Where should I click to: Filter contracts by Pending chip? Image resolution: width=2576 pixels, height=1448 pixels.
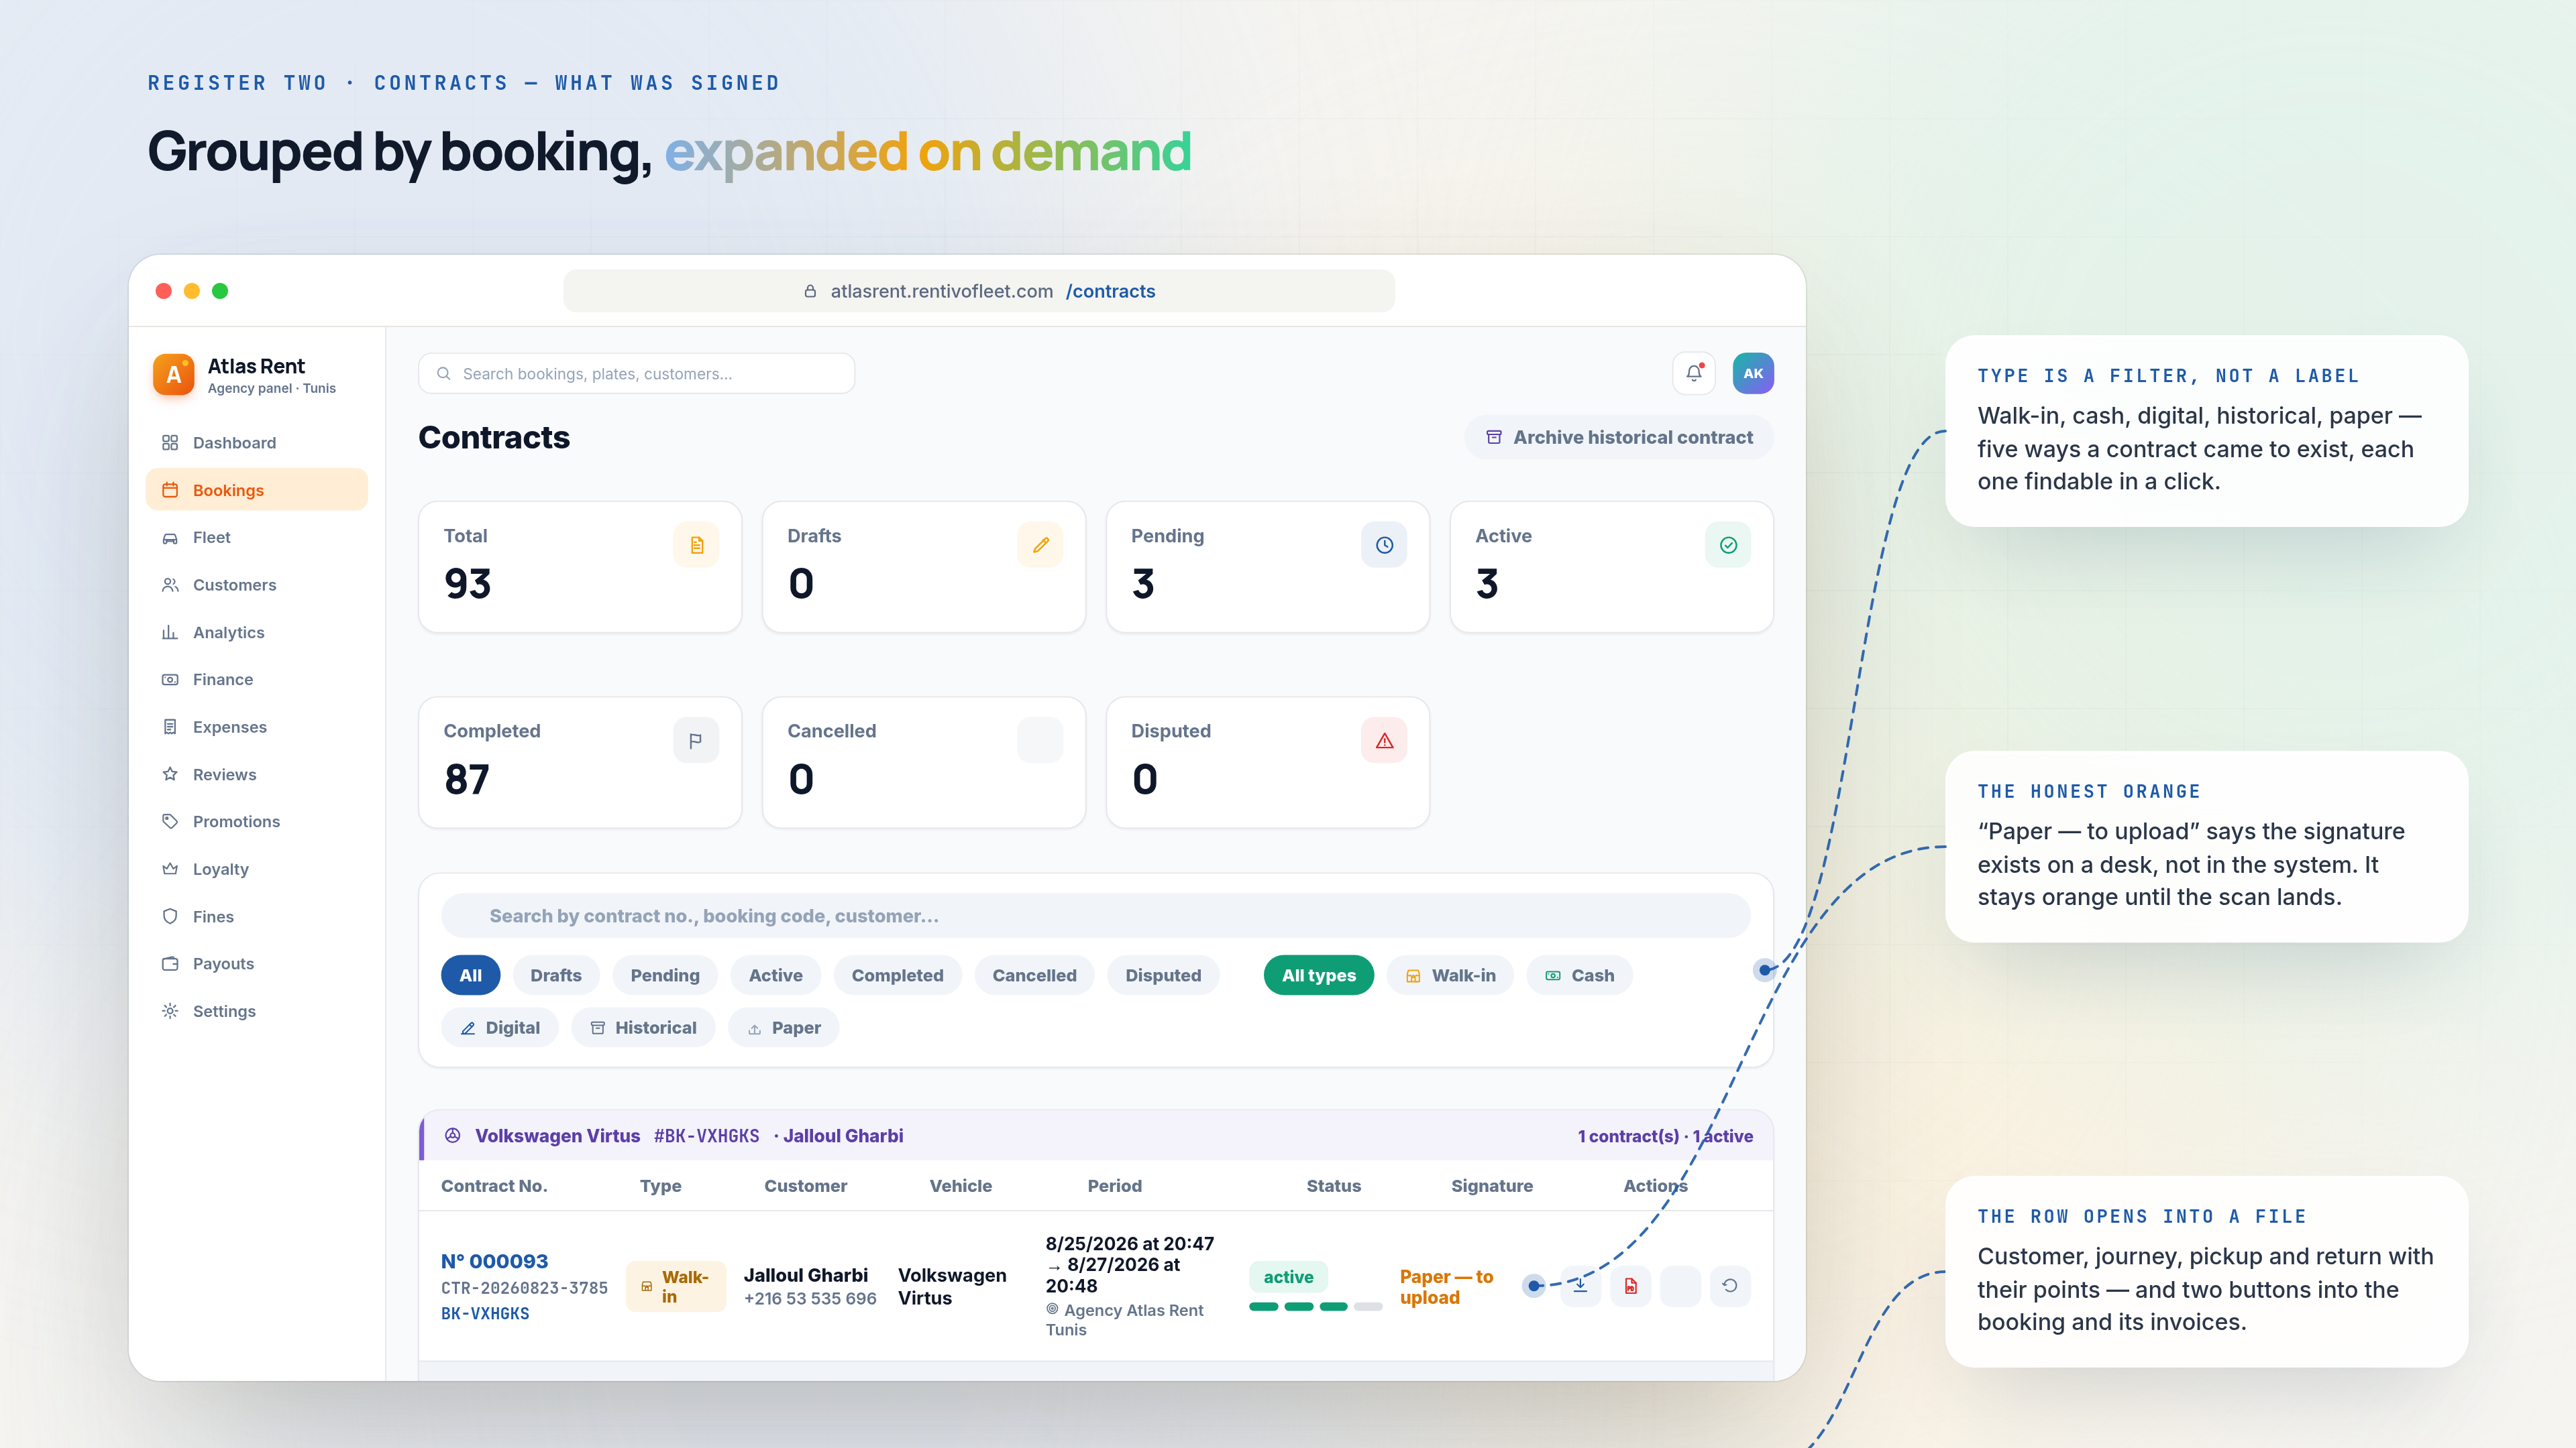click(665, 975)
